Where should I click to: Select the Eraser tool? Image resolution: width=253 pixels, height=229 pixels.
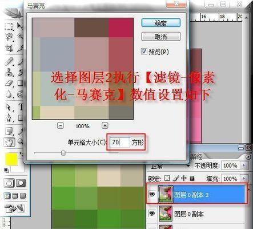point(9,84)
